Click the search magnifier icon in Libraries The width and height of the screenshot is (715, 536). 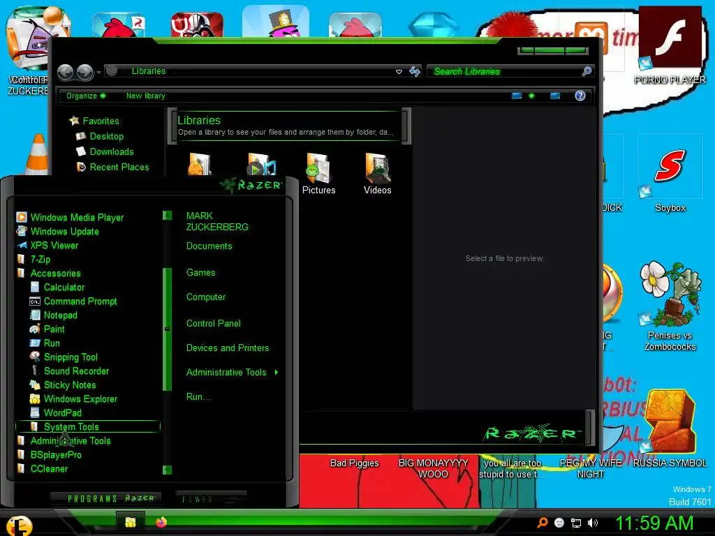(x=587, y=71)
